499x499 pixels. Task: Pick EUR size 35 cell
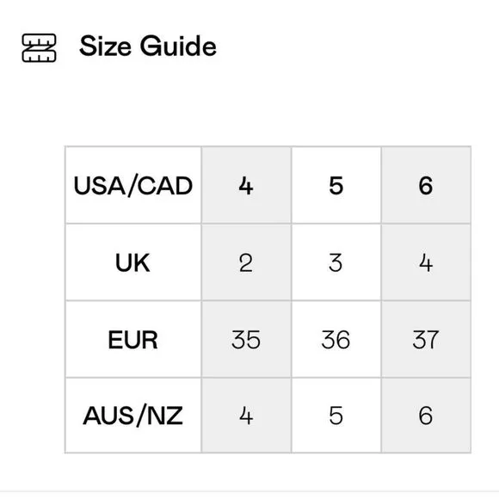pos(246,340)
